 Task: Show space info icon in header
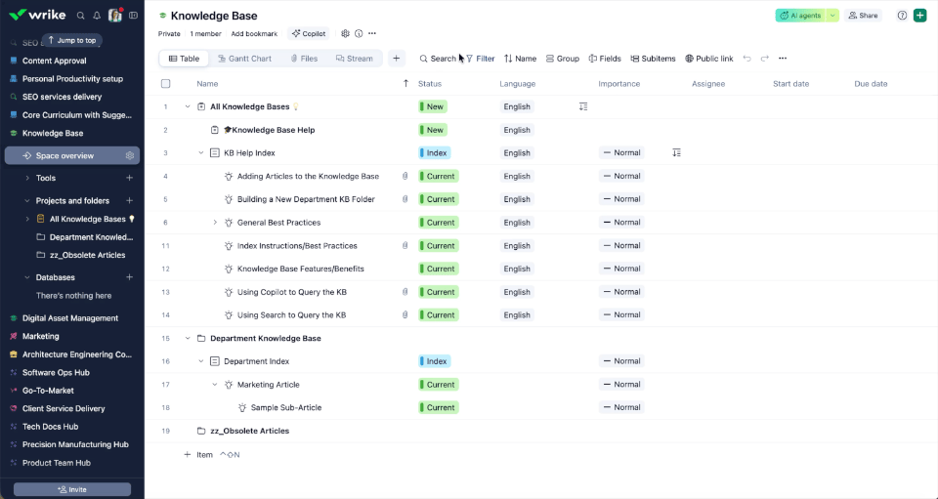click(x=359, y=34)
